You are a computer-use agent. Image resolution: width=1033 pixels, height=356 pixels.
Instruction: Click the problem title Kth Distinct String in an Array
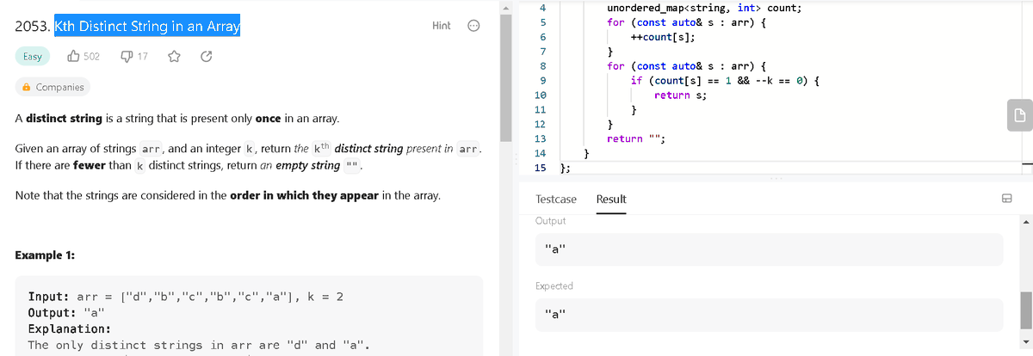pos(147,26)
